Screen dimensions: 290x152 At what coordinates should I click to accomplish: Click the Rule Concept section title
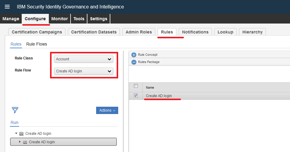(x=148, y=55)
